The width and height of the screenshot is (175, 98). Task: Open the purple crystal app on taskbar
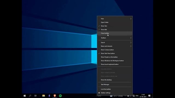tap(49, 96)
